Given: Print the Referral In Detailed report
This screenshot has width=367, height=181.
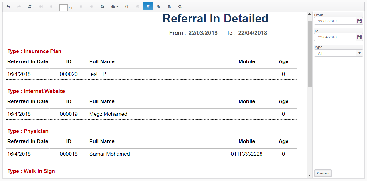Looking at the screenshot, I should (x=127, y=7).
